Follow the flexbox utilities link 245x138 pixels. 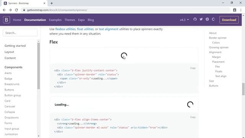65,29
